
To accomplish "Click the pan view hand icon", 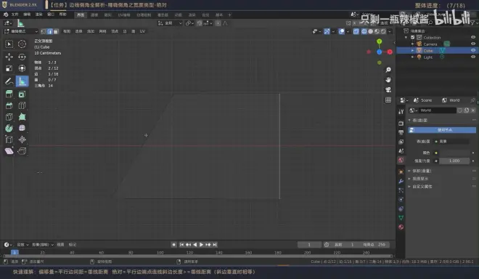I will (388, 80).
